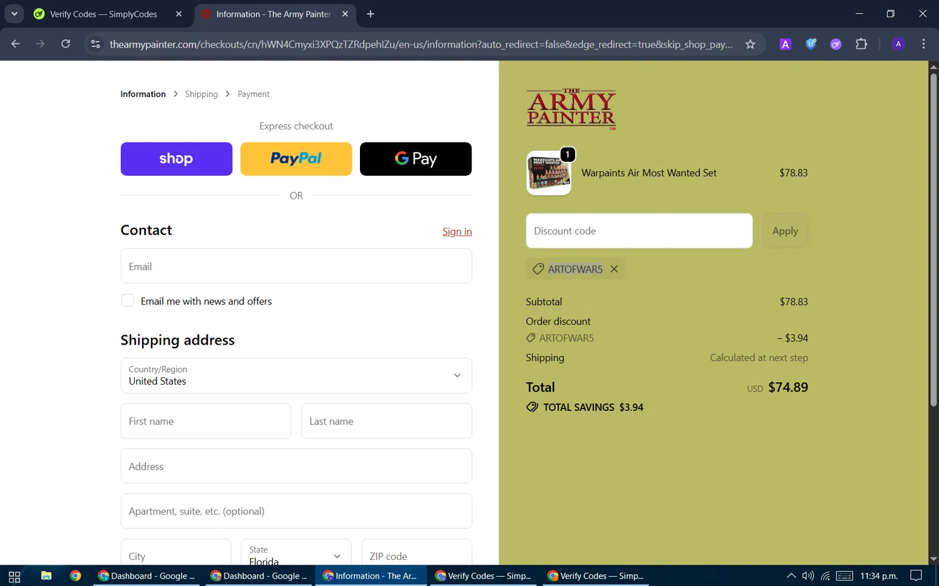The image size is (939, 586).
Task: Click the page vertical scrollbar
Action: click(933, 241)
